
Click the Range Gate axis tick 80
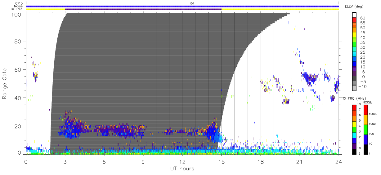tap(18, 41)
